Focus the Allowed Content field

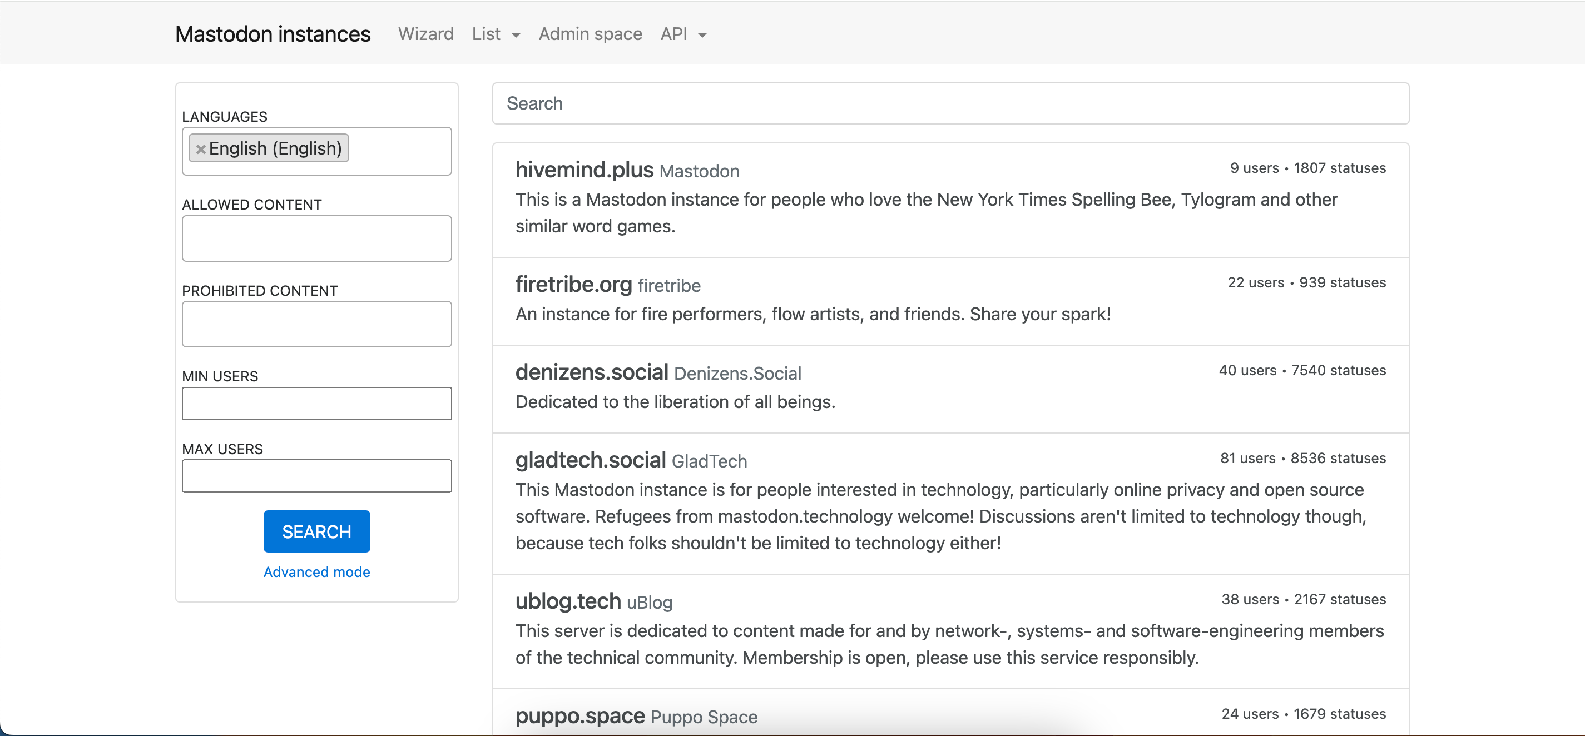pos(316,238)
